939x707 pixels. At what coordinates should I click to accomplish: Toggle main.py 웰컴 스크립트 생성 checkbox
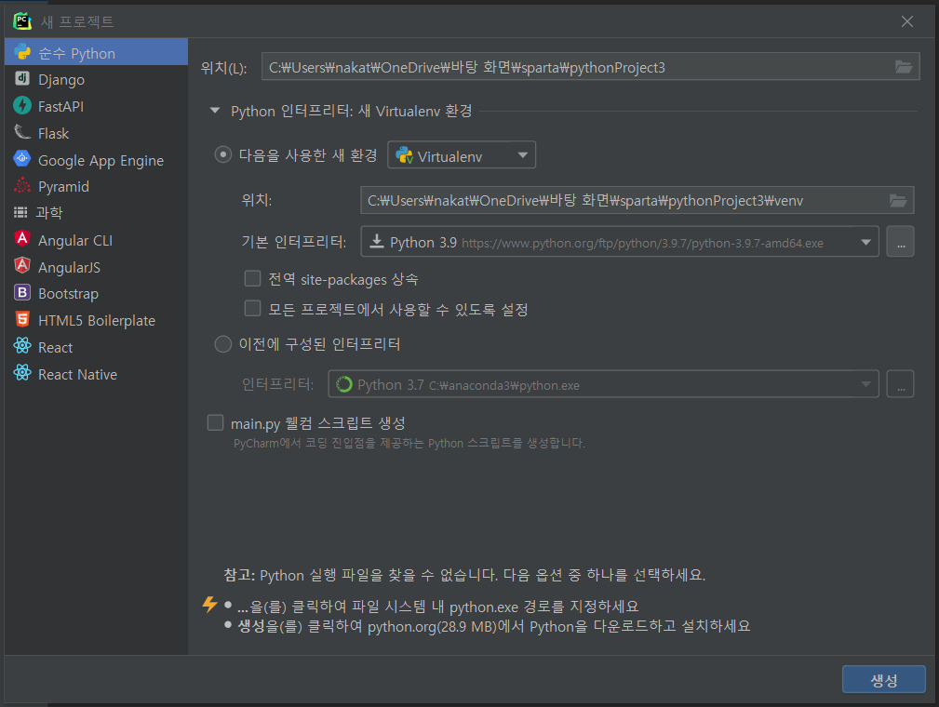[215, 422]
